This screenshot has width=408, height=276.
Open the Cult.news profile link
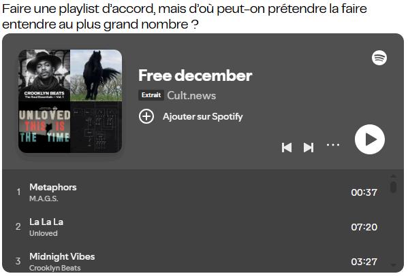(191, 95)
